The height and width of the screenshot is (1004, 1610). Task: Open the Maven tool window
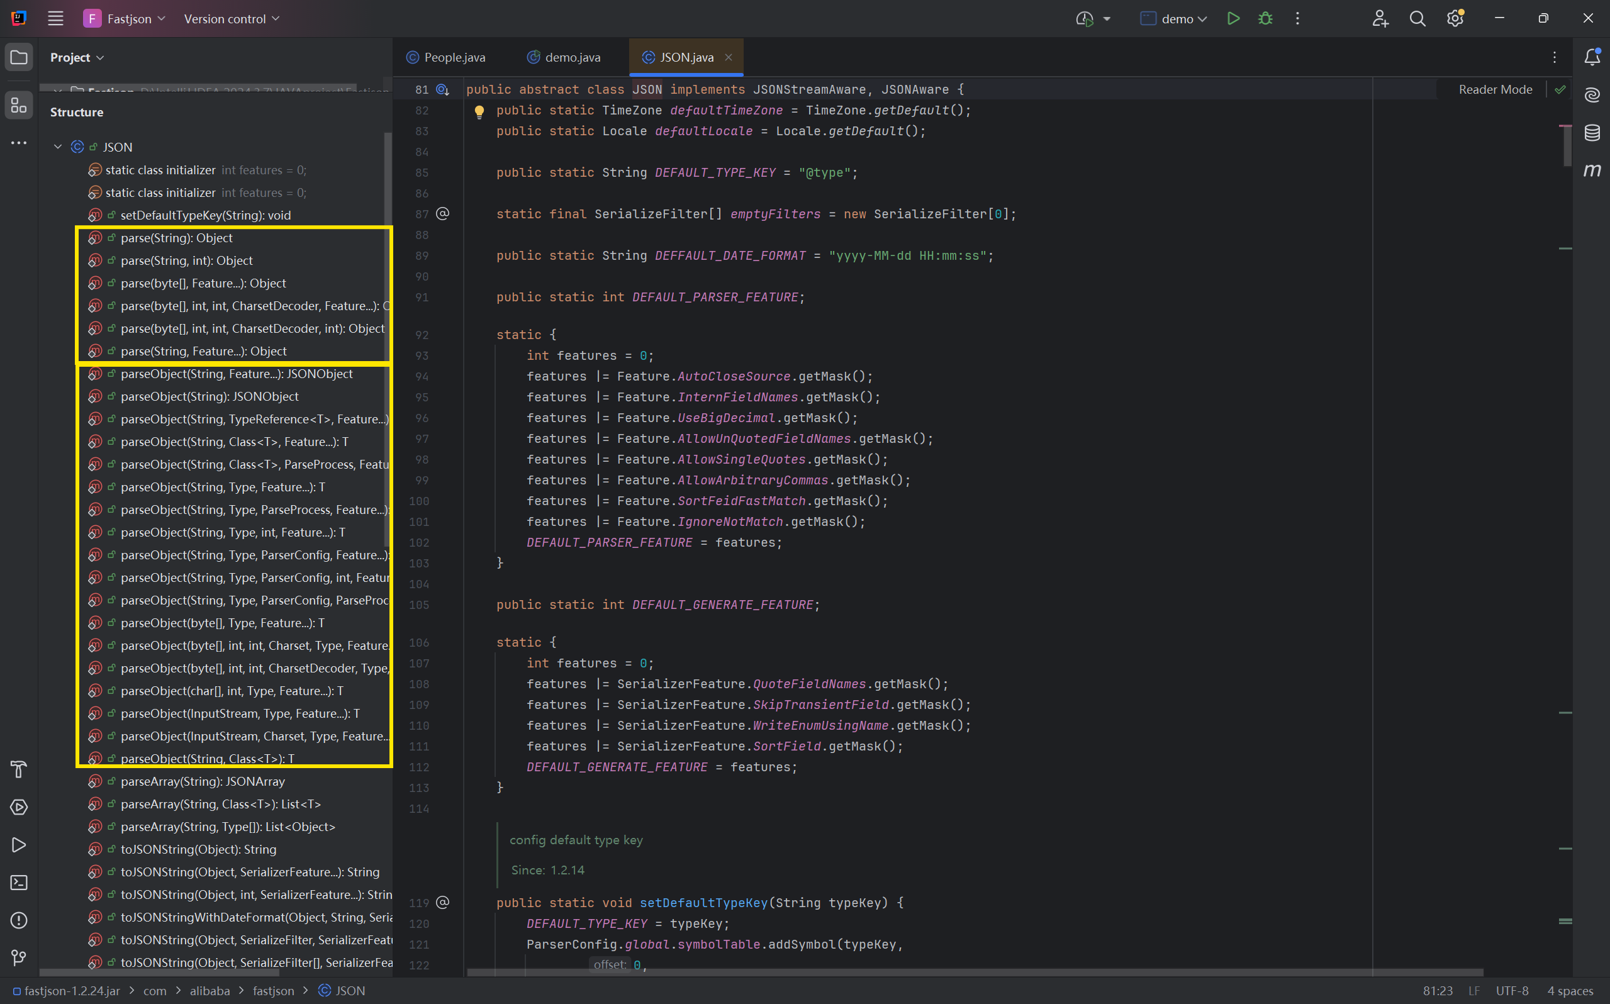(1592, 170)
